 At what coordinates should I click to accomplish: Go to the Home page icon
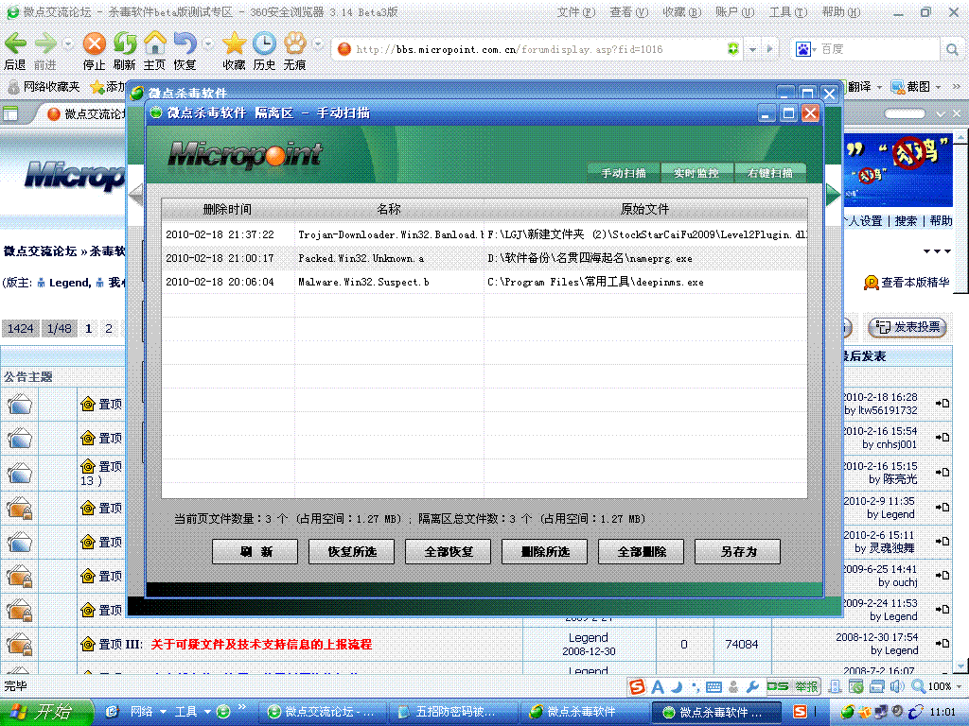[154, 44]
